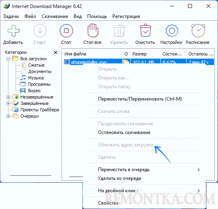Click the queue icon in the altappinstaller.exe row
This screenshot has height=209, width=218.
126,62
